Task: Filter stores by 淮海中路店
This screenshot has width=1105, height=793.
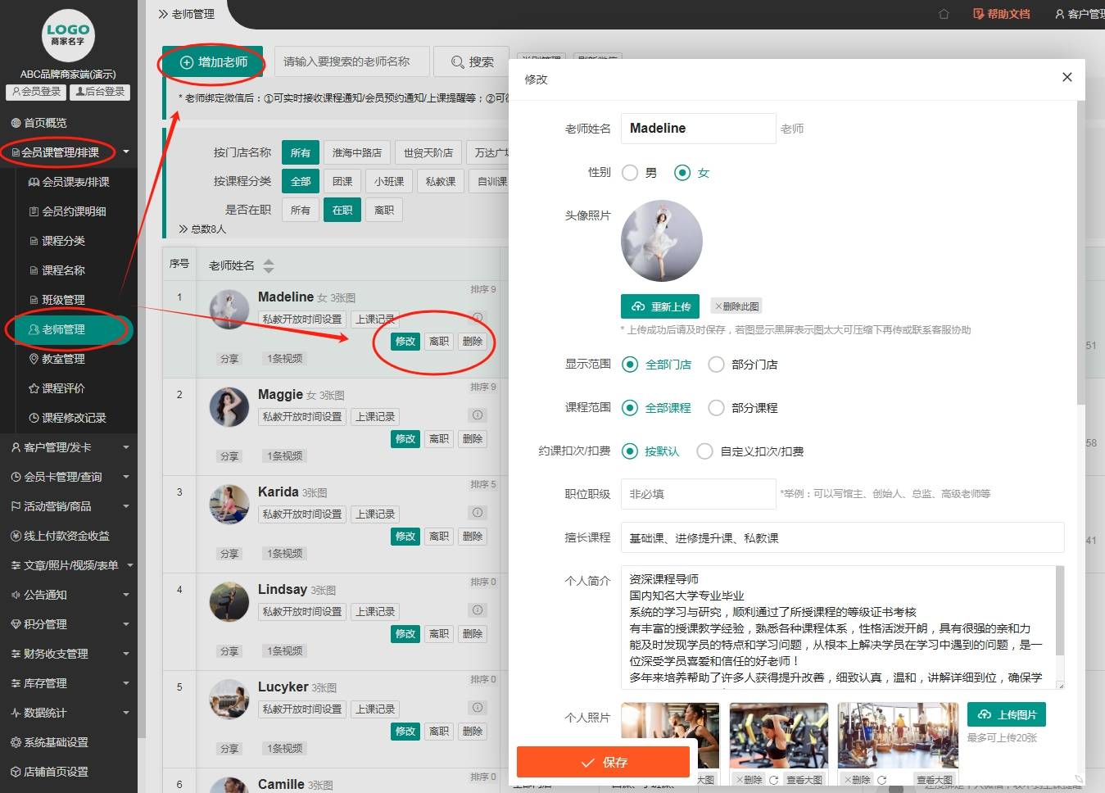Action: [356, 152]
